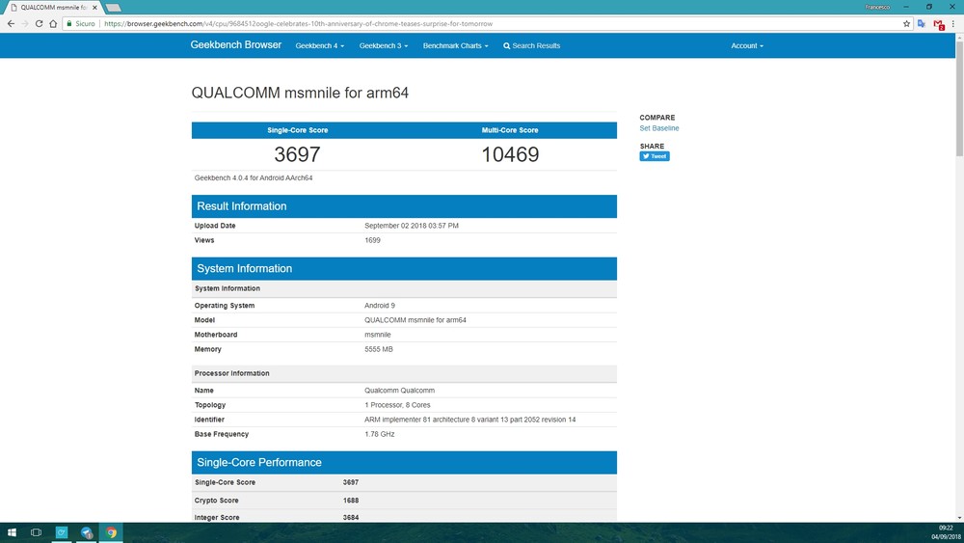Open Search Results in the navbar

(x=532, y=45)
